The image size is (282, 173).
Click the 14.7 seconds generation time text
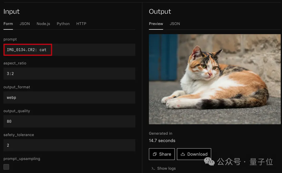click(162, 141)
